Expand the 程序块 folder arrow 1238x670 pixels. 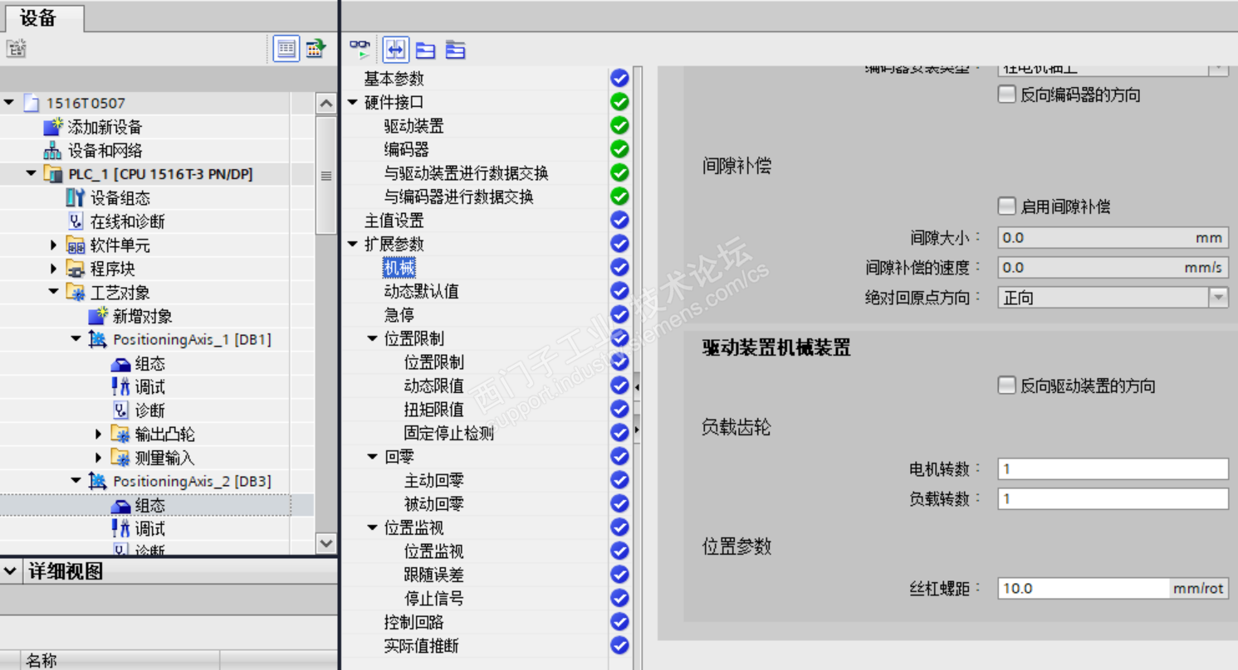pyautogui.click(x=54, y=269)
